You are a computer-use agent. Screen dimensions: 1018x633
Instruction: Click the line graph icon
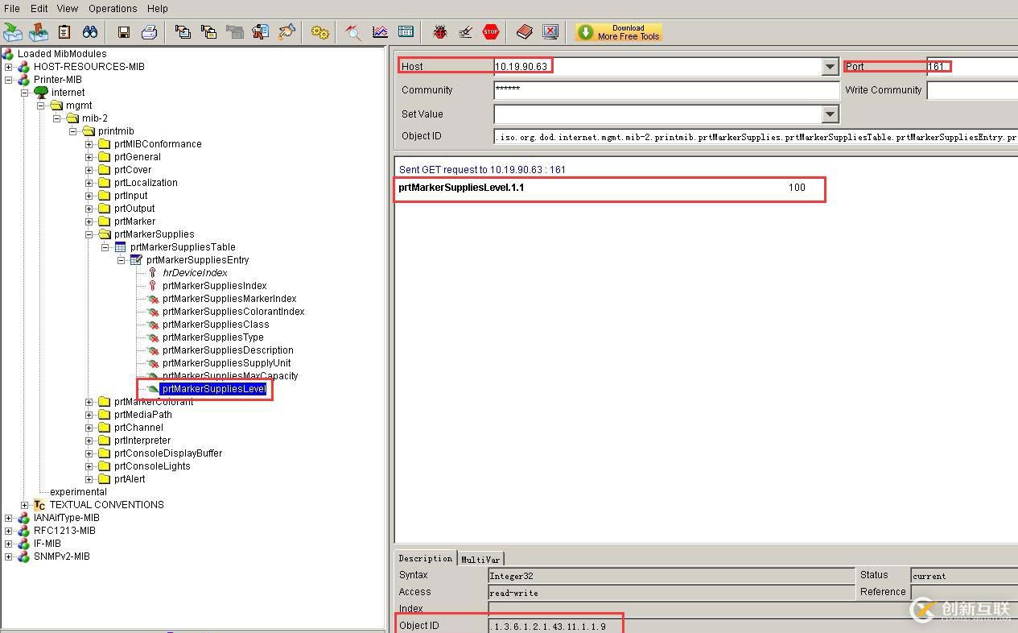point(380,32)
